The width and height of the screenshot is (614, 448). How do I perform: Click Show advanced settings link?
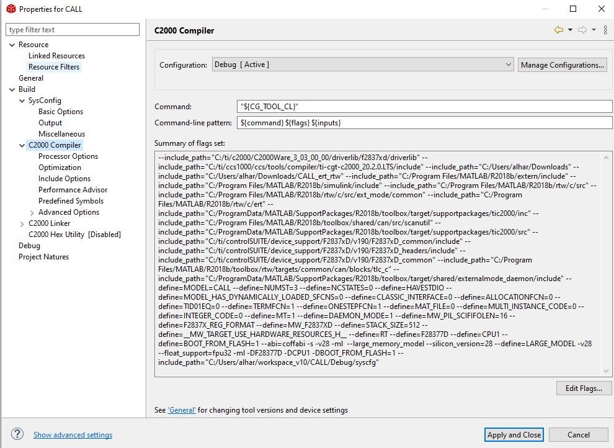(73, 435)
